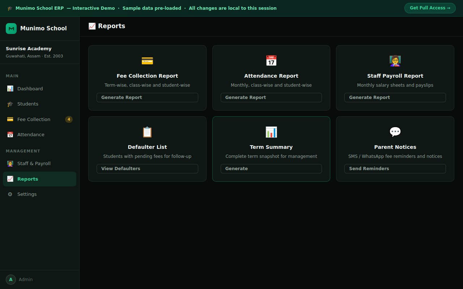This screenshot has height=289, width=463.
Task: Click the MAIN section label
Action: pos(12,76)
